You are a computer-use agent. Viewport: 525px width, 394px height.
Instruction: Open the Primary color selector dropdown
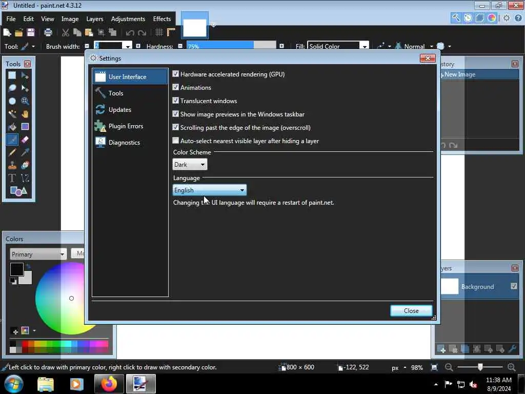[38, 254]
